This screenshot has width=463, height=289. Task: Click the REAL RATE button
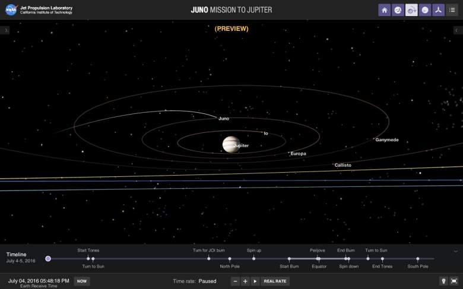(x=275, y=281)
